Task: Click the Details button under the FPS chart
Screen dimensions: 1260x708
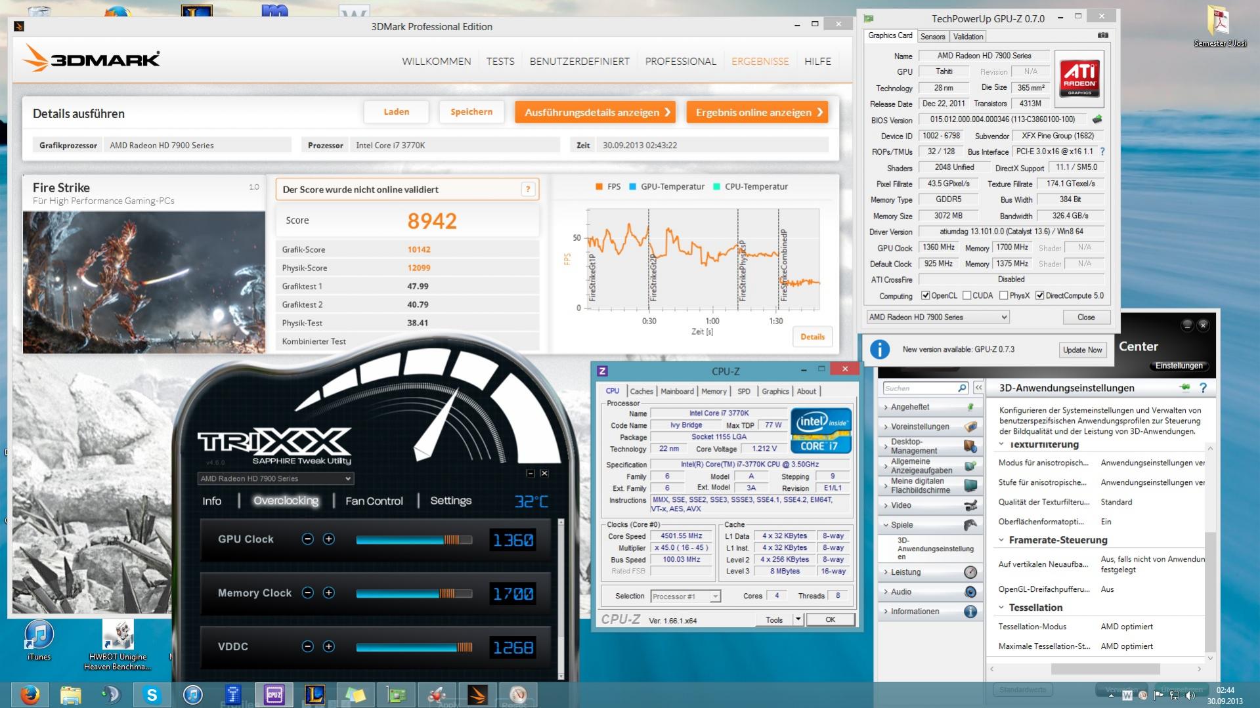Action: [x=812, y=337]
